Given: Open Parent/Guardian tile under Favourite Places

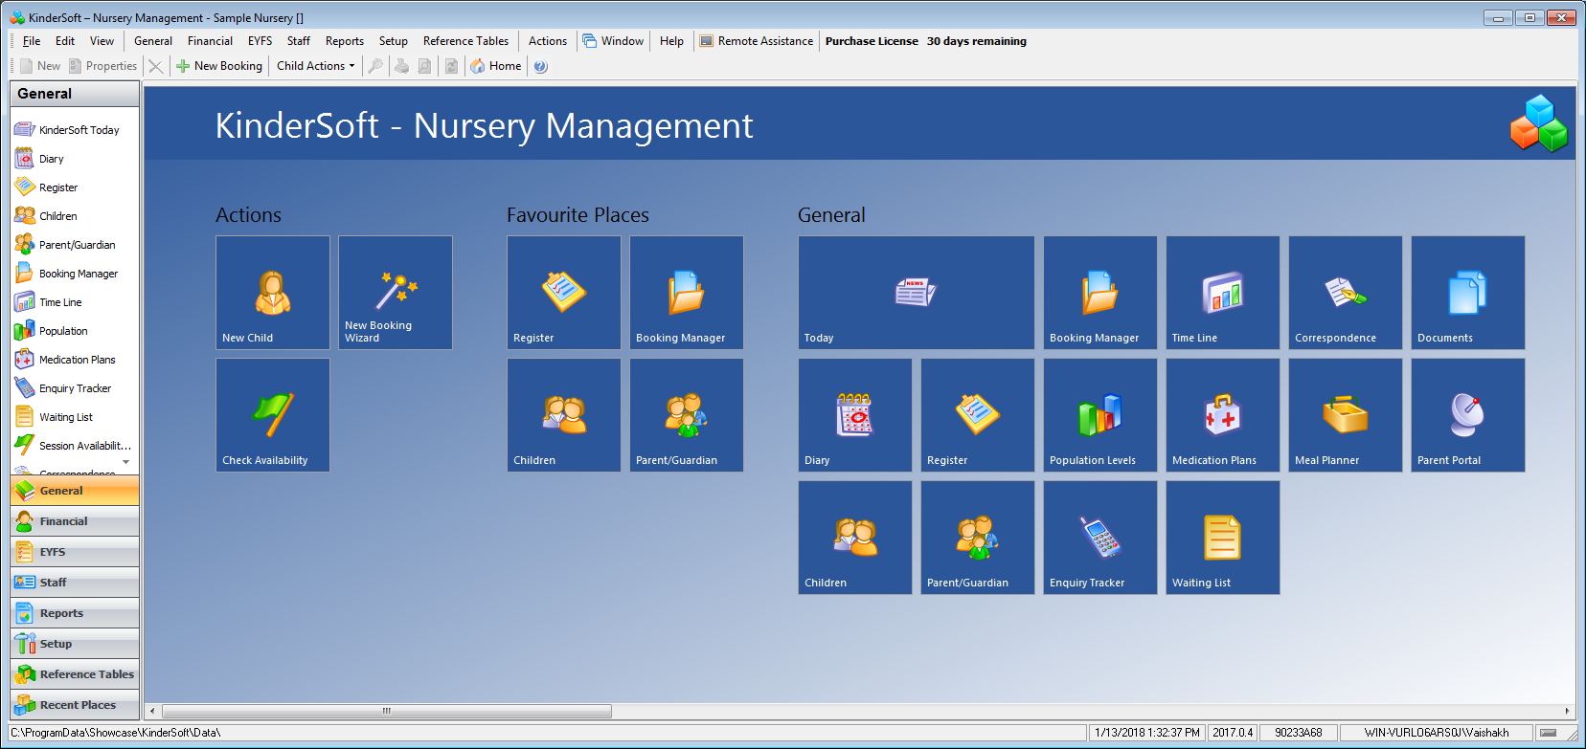Looking at the screenshot, I should (687, 415).
